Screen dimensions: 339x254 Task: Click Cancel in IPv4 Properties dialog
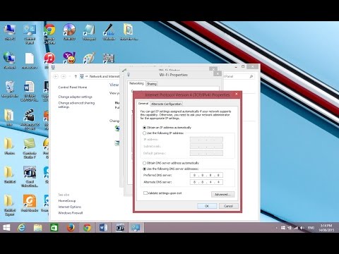[x=228, y=206]
